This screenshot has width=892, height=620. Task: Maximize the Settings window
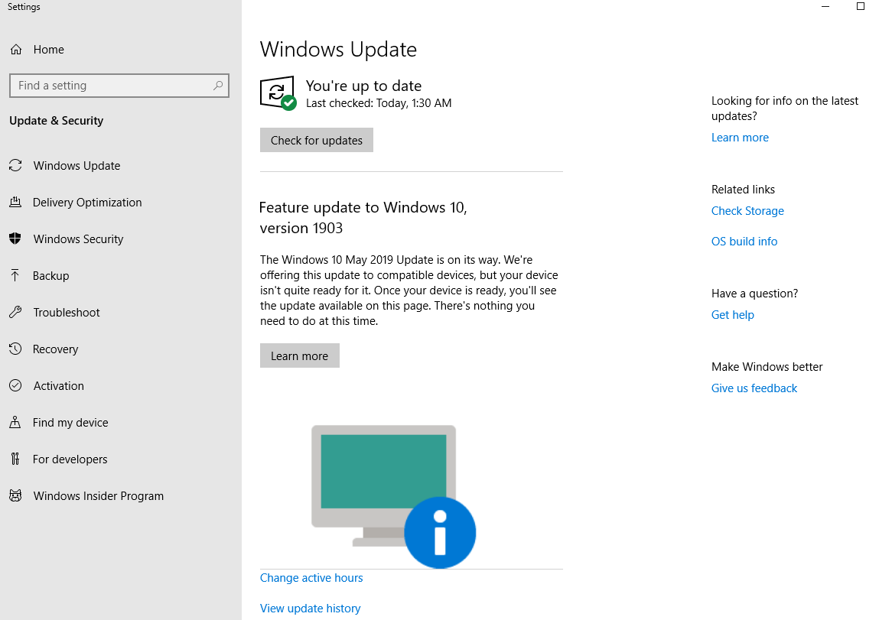(861, 6)
